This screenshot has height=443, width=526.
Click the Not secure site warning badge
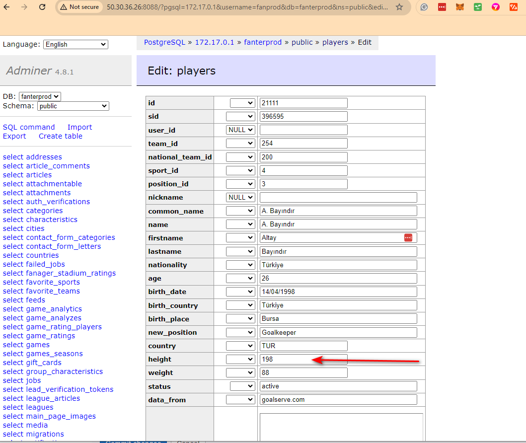[79, 7]
